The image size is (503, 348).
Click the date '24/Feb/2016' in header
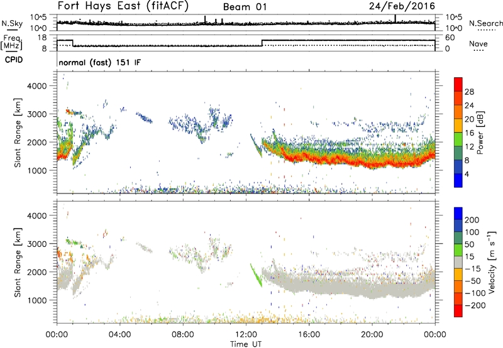[402, 6]
